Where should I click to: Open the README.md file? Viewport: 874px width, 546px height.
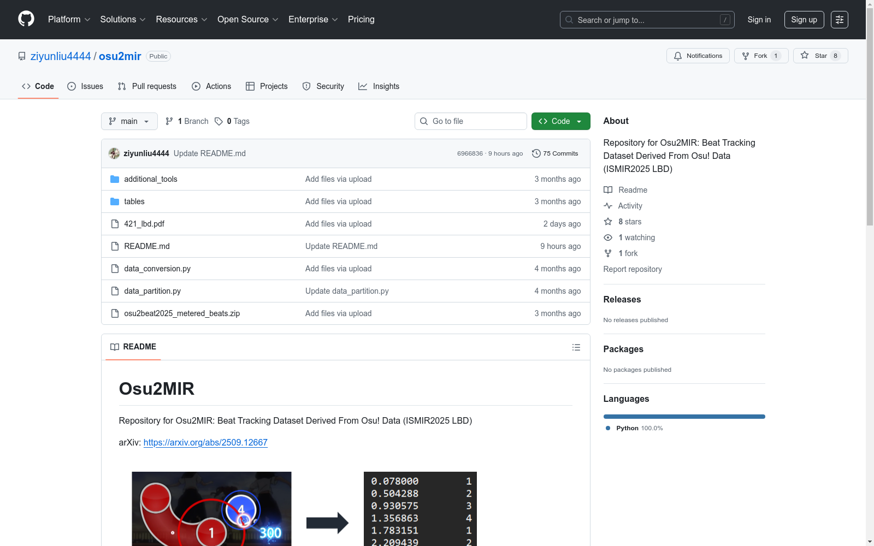(x=147, y=246)
